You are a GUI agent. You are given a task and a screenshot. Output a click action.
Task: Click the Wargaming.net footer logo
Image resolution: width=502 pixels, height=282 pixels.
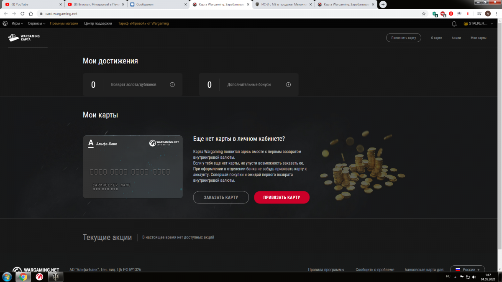[x=36, y=270]
